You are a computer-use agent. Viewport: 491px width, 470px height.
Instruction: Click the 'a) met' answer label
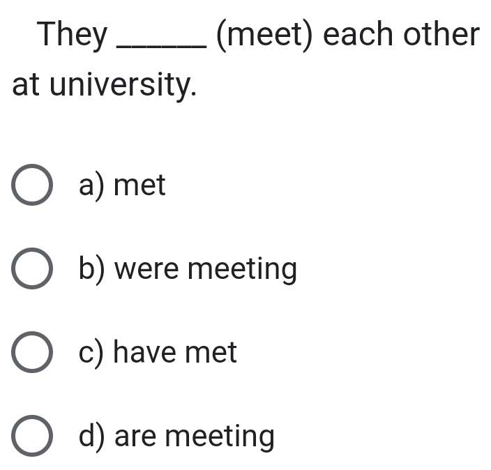[122, 186]
